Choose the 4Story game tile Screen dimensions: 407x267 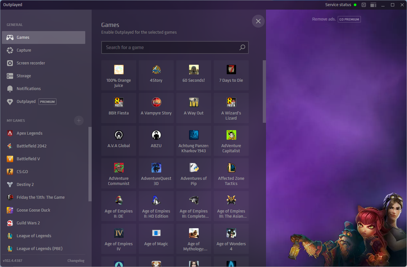coord(156,75)
